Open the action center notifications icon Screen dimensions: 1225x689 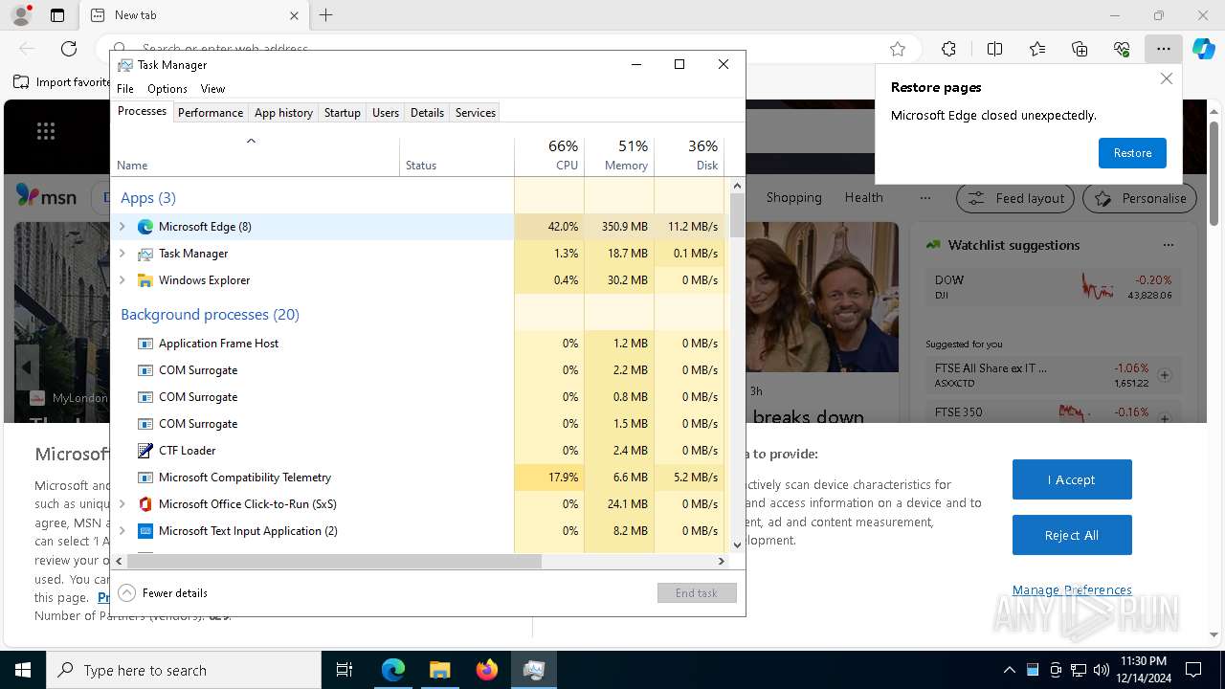tap(1193, 670)
